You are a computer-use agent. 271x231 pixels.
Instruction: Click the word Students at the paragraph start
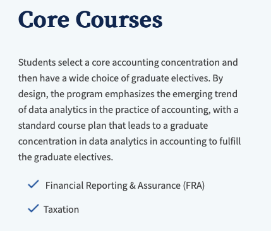pyautogui.click(x=37, y=62)
